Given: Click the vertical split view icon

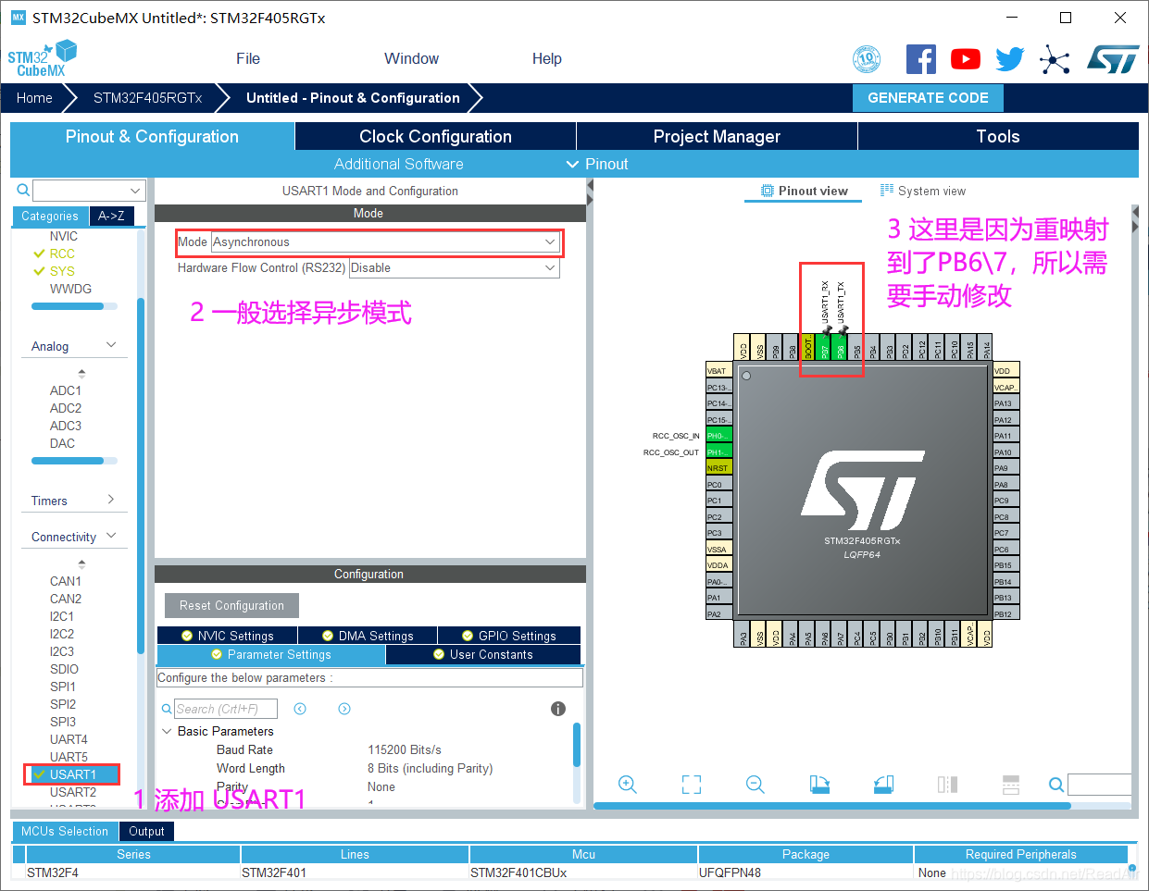Looking at the screenshot, I should [x=947, y=785].
